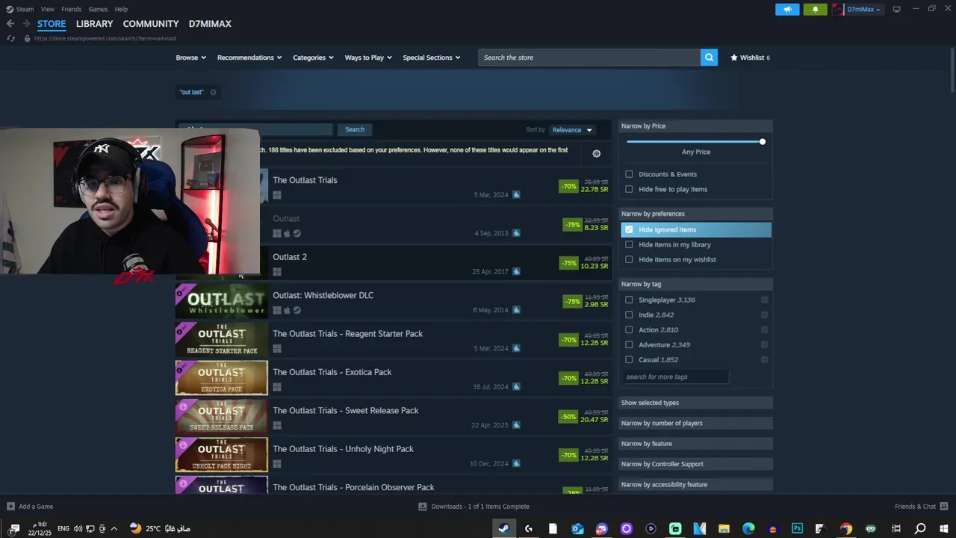Open the Friends menu
This screenshot has height=538, width=956.
click(72, 9)
